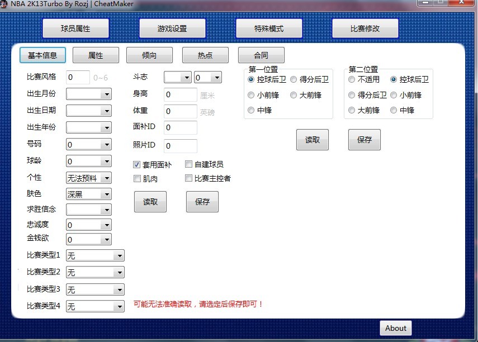Choose 不适用 for second position
The height and width of the screenshot is (342, 478).
352,80
